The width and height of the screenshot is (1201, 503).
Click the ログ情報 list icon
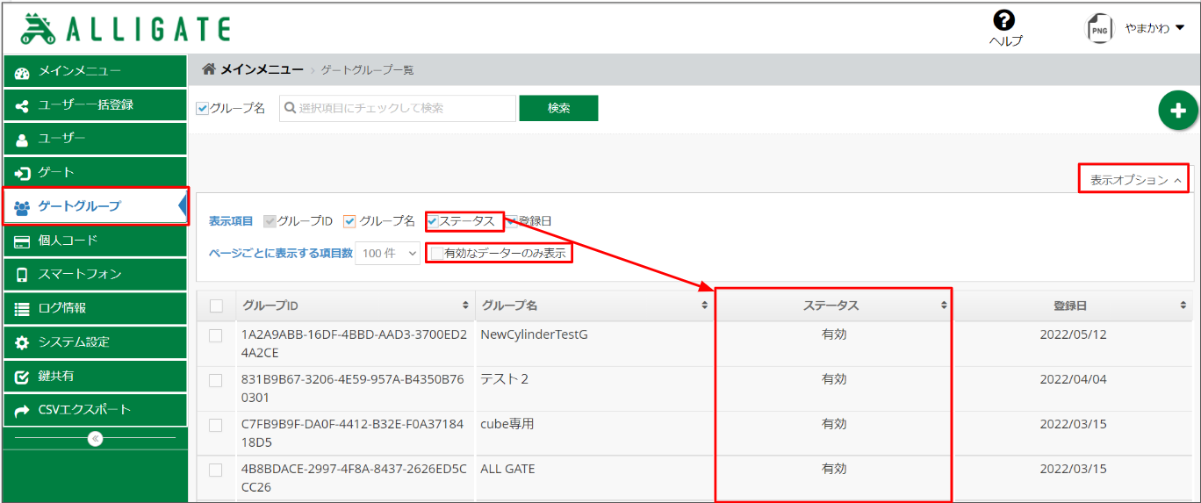click(23, 308)
